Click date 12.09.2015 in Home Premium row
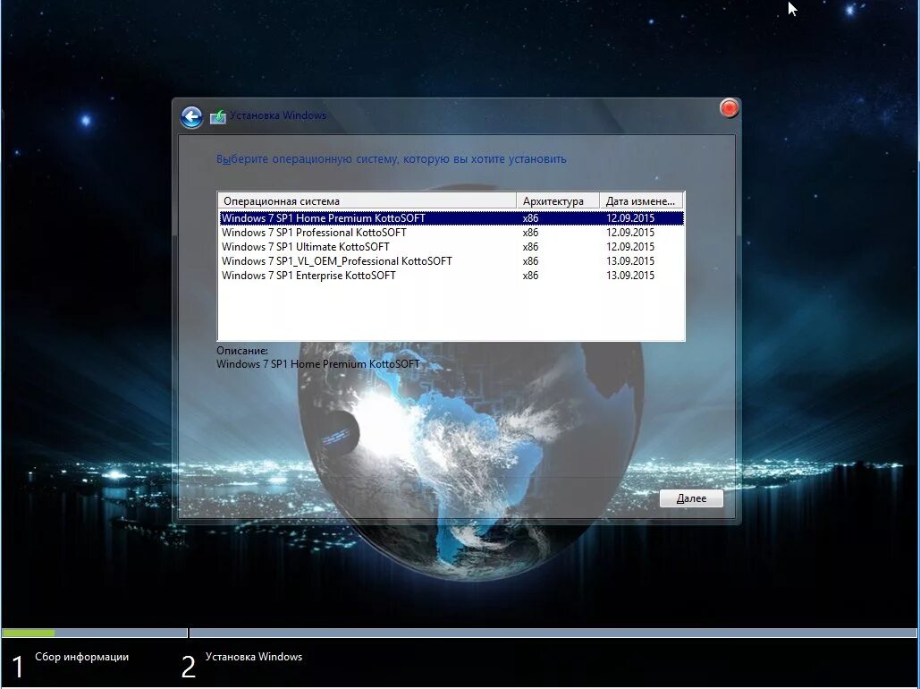 click(x=630, y=218)
